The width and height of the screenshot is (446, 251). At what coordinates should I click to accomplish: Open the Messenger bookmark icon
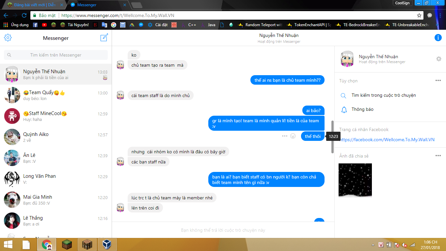[x=141, y=25]
